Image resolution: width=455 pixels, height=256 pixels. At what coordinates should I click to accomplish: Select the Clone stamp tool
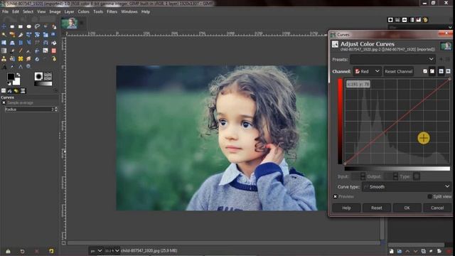(4, 59)
